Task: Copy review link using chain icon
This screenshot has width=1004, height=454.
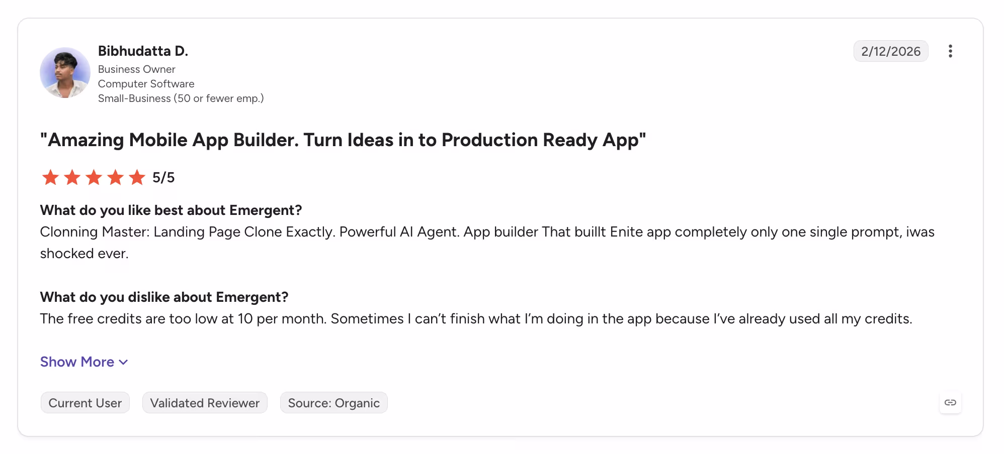Action: pos(950,403)
